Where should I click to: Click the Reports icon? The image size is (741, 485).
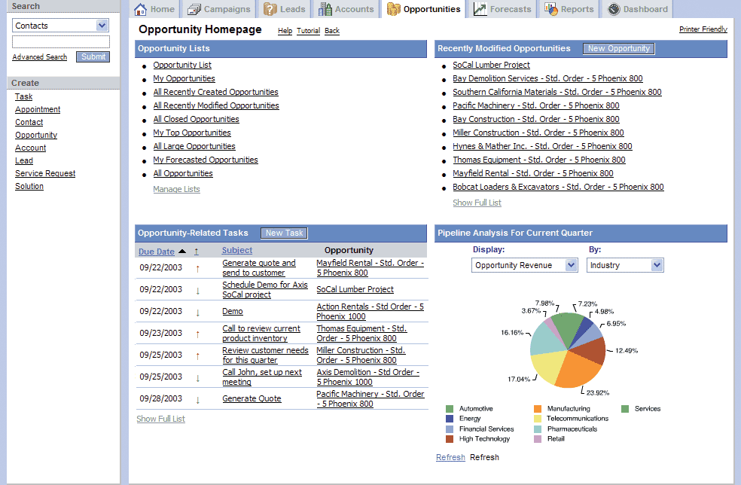pos(550,9)
